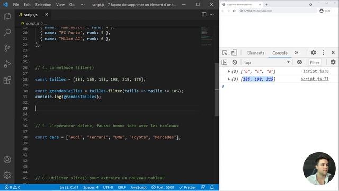339x191 pixels.
Task: Split the editor to the right
Action: point(204,14)
